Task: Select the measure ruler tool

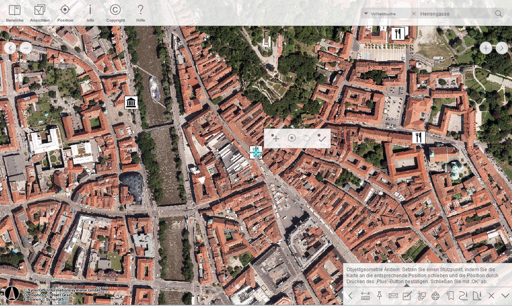Action: tap(365, 296)
